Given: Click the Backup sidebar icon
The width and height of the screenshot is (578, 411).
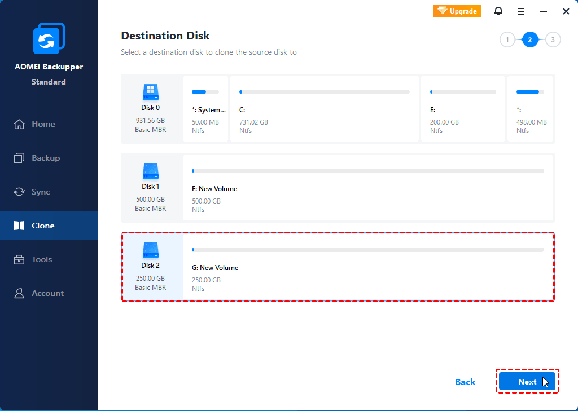Looking at the screenshot, I should coord(19,158).
